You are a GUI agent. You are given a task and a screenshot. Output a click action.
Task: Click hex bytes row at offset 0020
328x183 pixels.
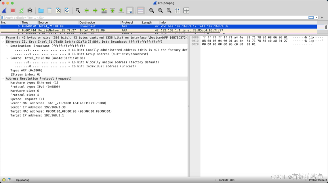click(x=229, y=44)
